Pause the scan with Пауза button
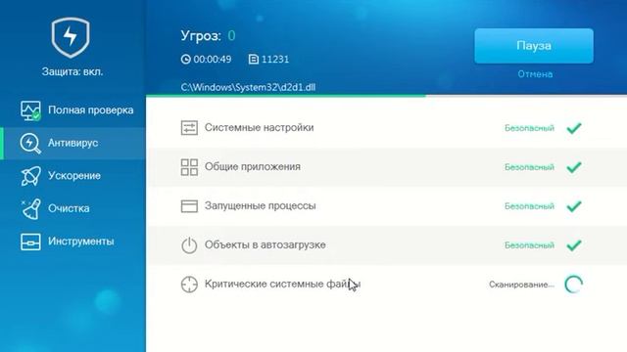 (534, 46)
